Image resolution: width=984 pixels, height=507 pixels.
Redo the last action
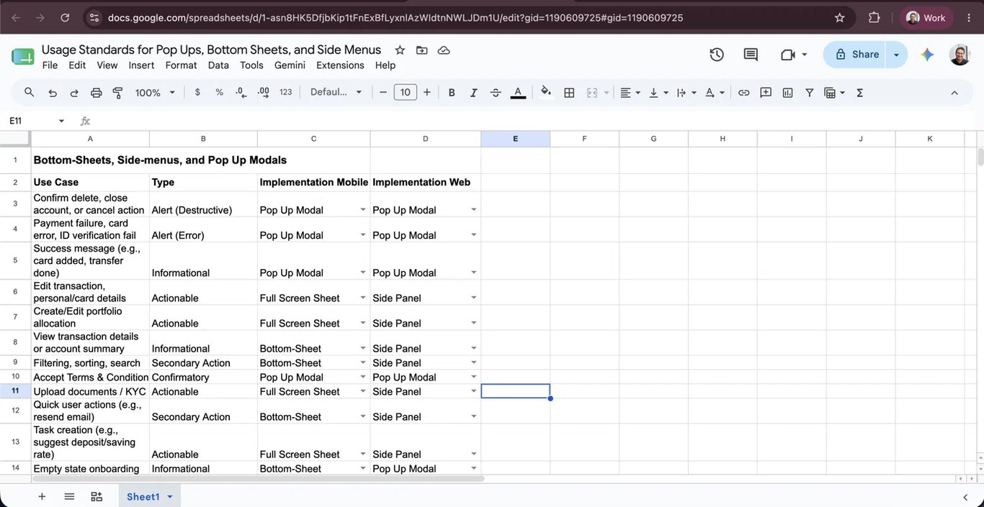[74, 93]
